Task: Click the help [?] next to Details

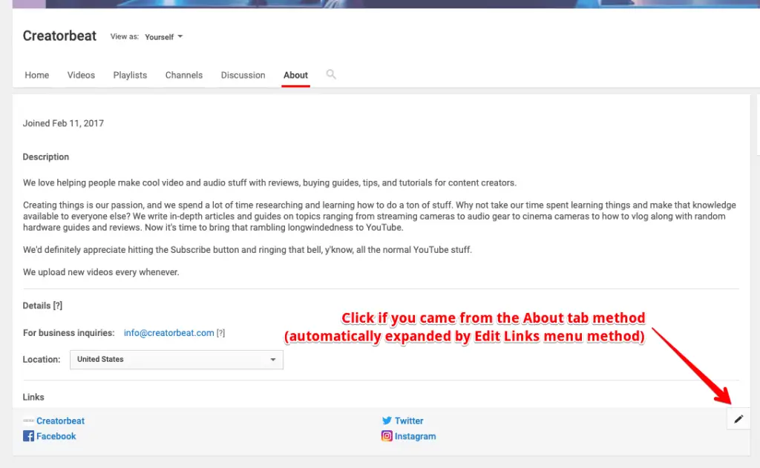Action: (x=58, y=306)
